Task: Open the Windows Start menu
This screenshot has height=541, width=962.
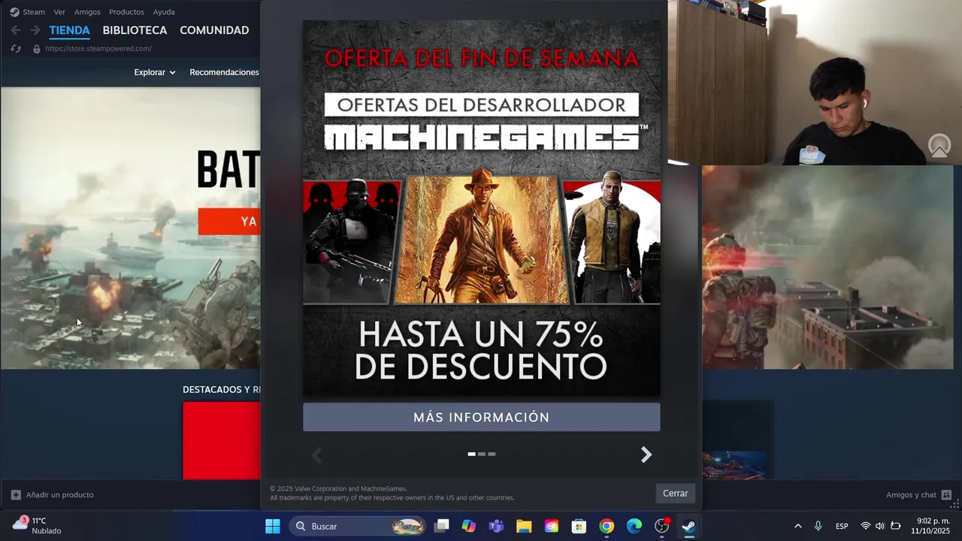Action: (273, 526)
